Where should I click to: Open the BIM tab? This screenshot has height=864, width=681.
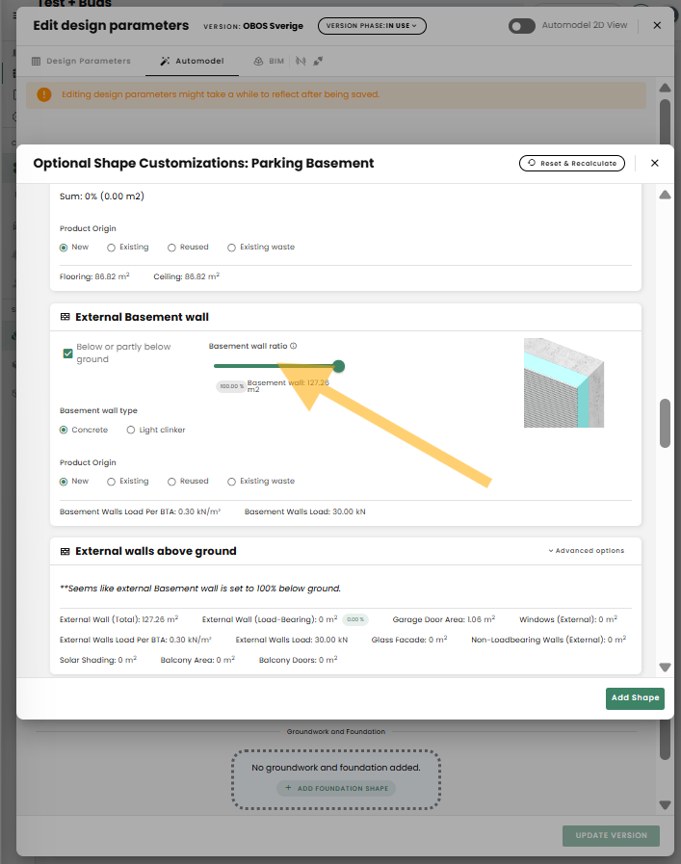269,61
